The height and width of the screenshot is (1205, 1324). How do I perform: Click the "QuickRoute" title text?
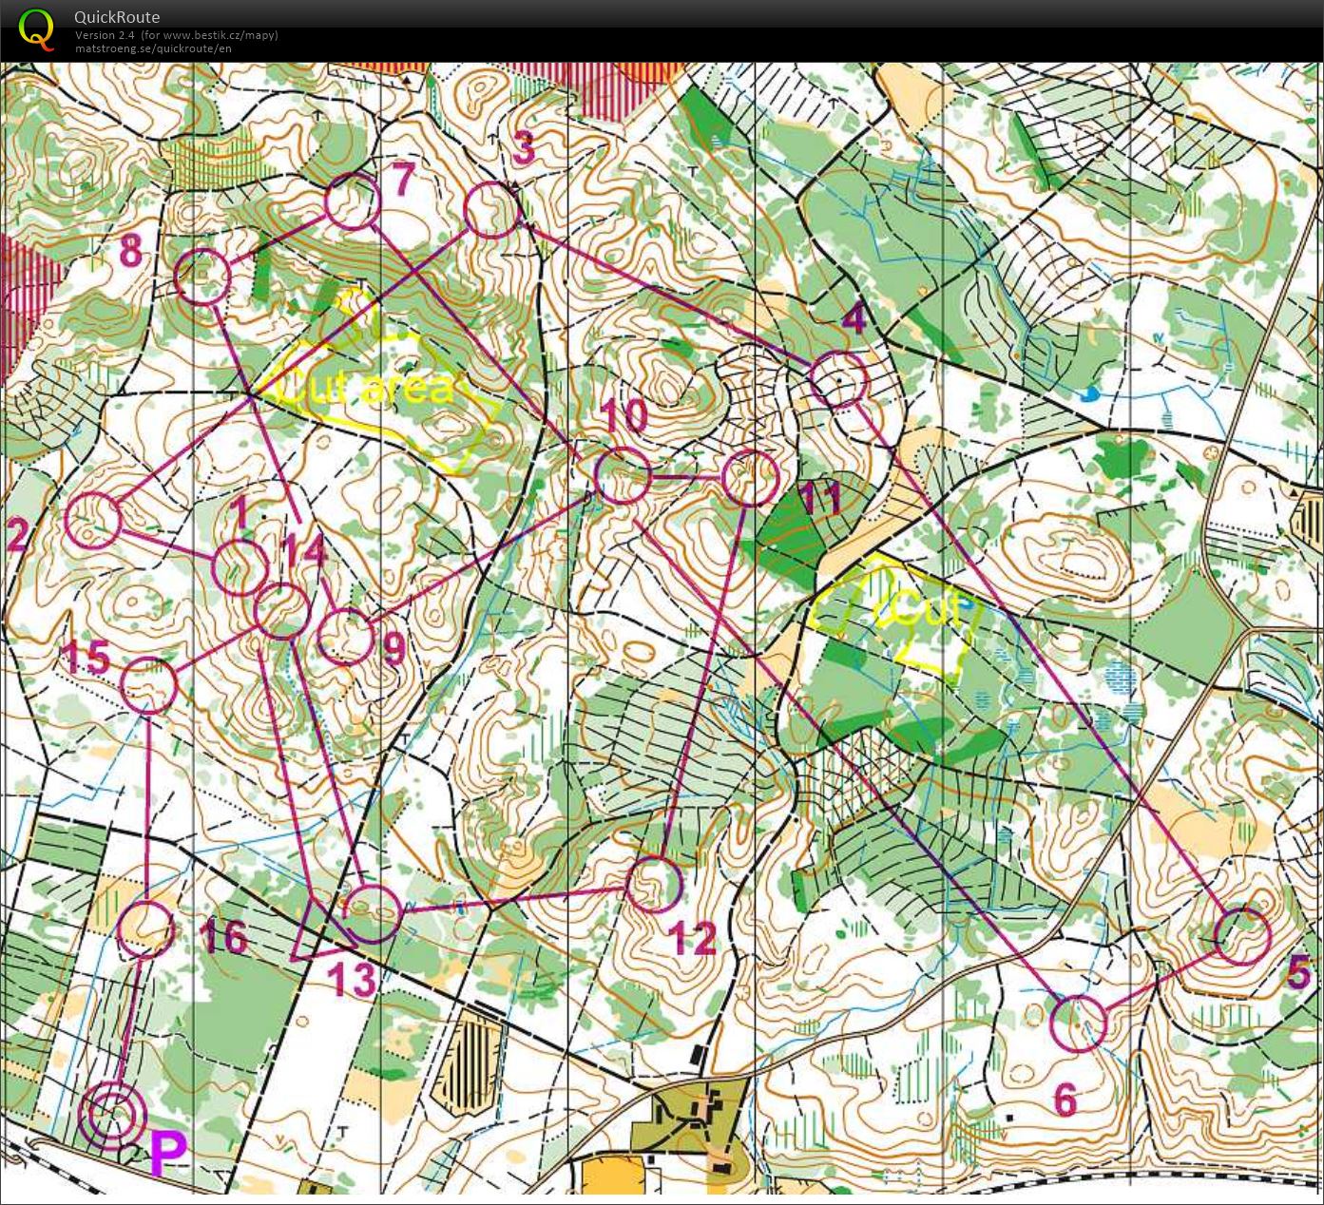pyautogui.click(x=117, y=17)
